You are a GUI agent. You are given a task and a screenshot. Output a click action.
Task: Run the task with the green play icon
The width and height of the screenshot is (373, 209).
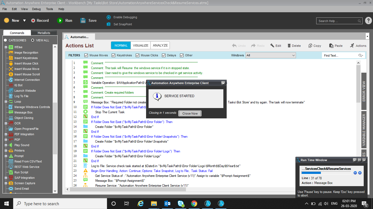(x=60, y=20)
